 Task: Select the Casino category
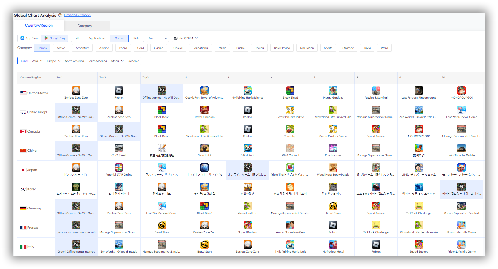tap(159, 48)
